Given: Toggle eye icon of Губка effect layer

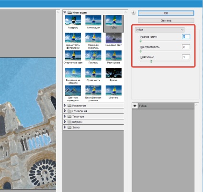Looking at the screenshot, I should click(135, 106).
